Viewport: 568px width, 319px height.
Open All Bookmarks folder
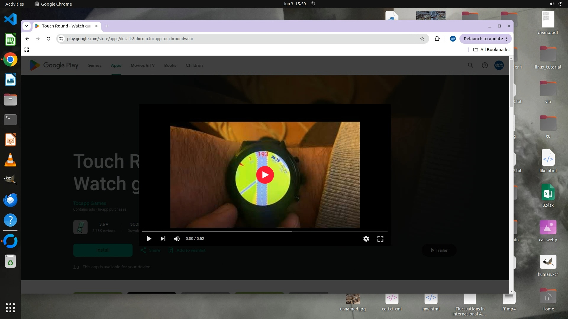tap(491, 50)
